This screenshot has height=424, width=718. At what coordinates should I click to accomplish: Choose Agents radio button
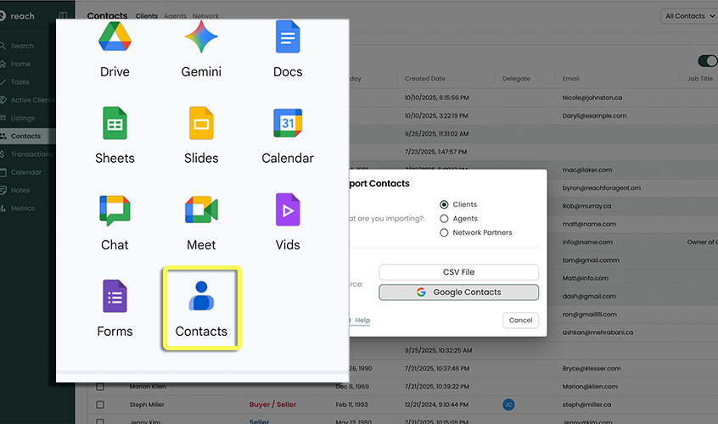tap(444, 219)
